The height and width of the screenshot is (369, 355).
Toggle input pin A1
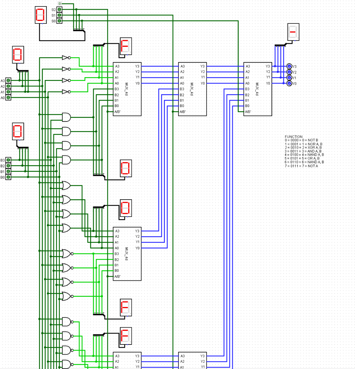(8, 92)
